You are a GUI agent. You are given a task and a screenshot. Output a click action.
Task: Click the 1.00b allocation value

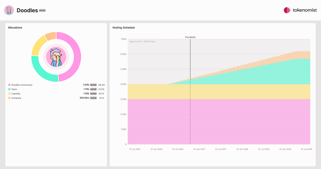(x=86, y=94)
